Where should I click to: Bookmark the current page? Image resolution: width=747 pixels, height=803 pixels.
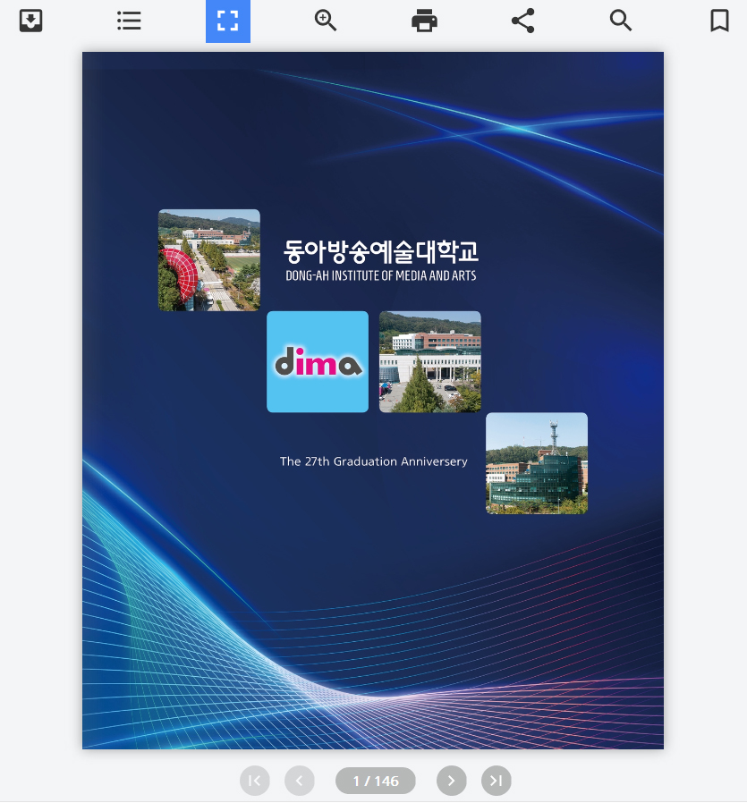(x=719, y=21)
